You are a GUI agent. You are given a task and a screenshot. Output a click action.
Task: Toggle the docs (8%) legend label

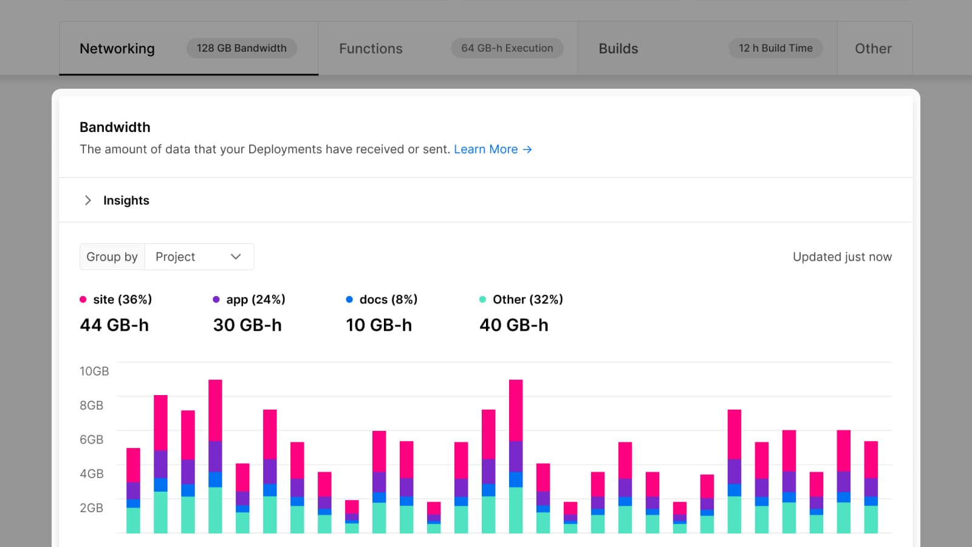click(x=388, y=300)
